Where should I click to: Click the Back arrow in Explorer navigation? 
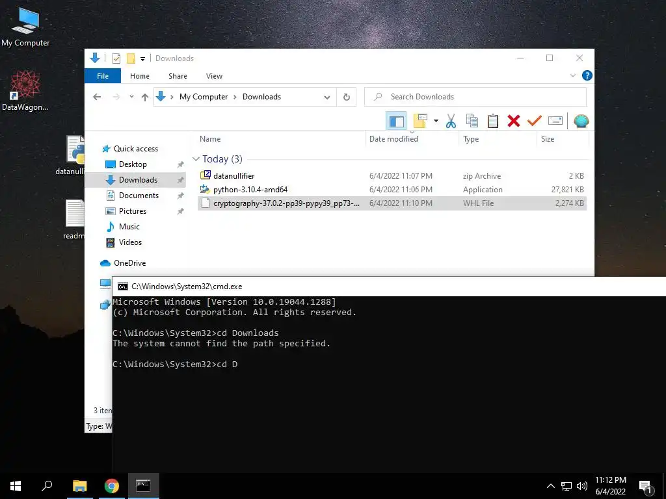[97, 97]
